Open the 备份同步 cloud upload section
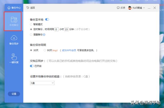The image size is (164, 108). point(14,40)
